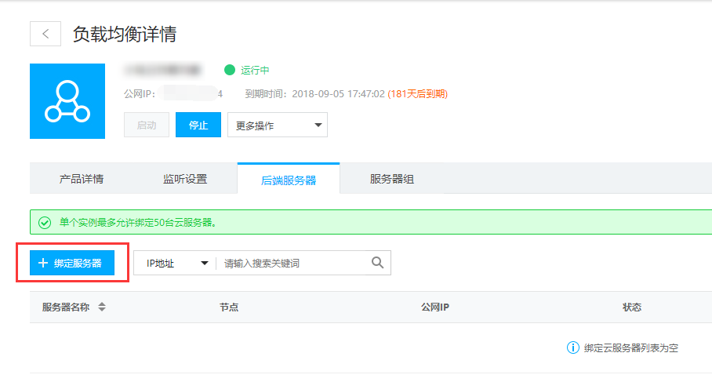
Task: Click the 绑定服务器 button
Action: (x=72, y=264)
